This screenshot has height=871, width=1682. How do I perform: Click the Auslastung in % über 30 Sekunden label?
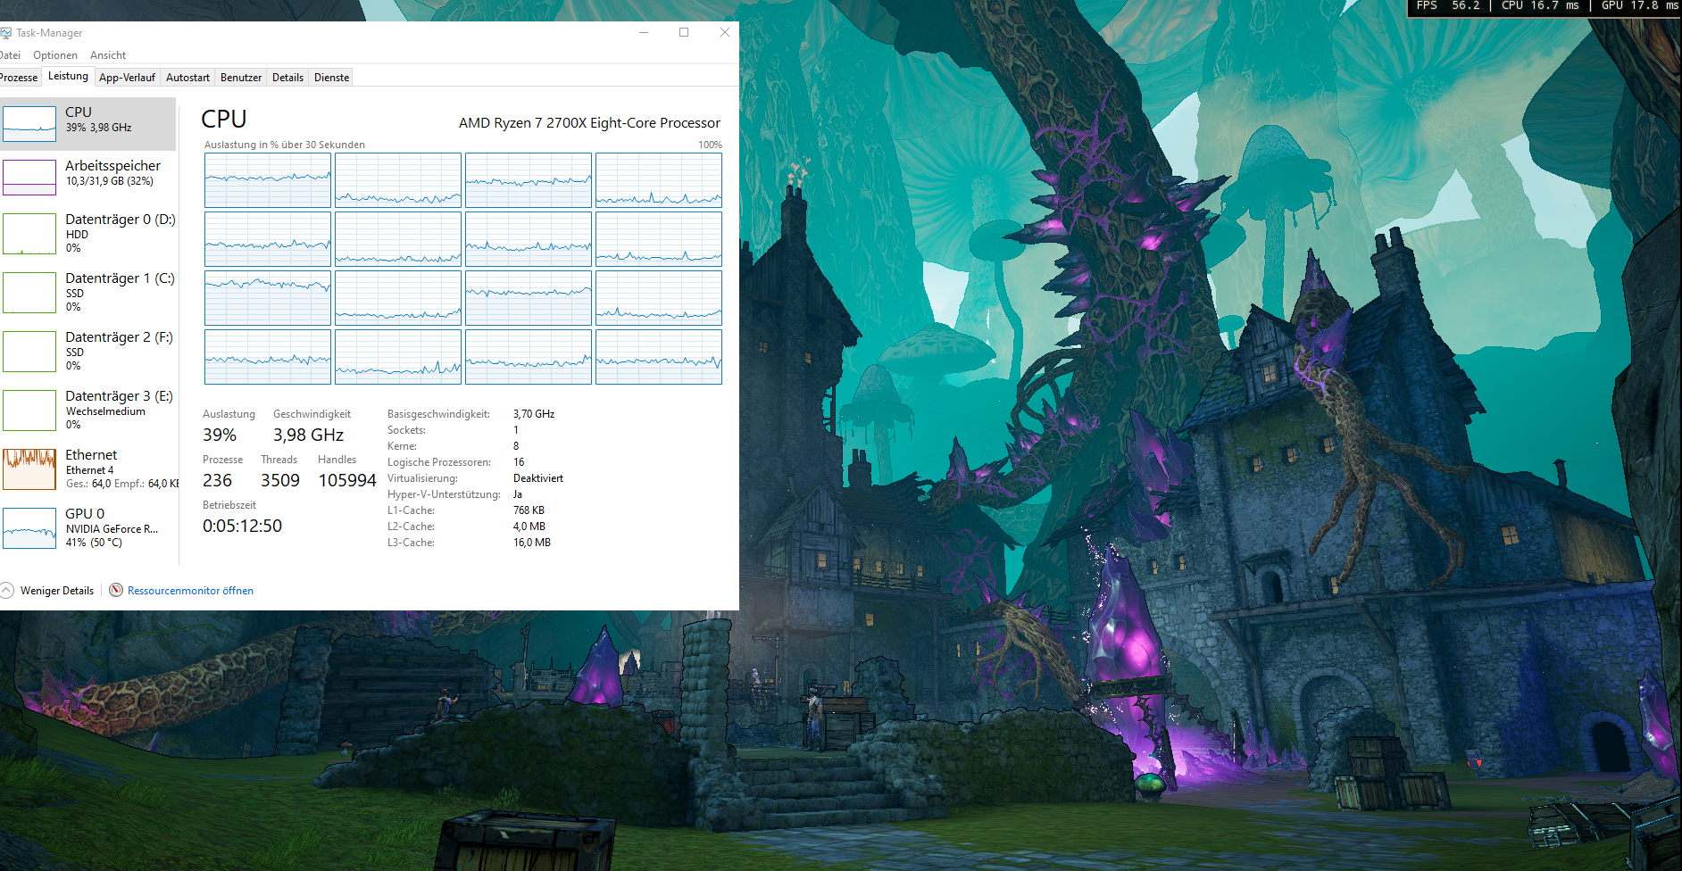pyautogui.click(x=284, y=145)
